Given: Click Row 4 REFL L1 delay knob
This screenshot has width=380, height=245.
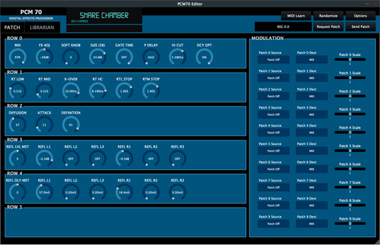Looking at the screenshot, I should 44,192.
